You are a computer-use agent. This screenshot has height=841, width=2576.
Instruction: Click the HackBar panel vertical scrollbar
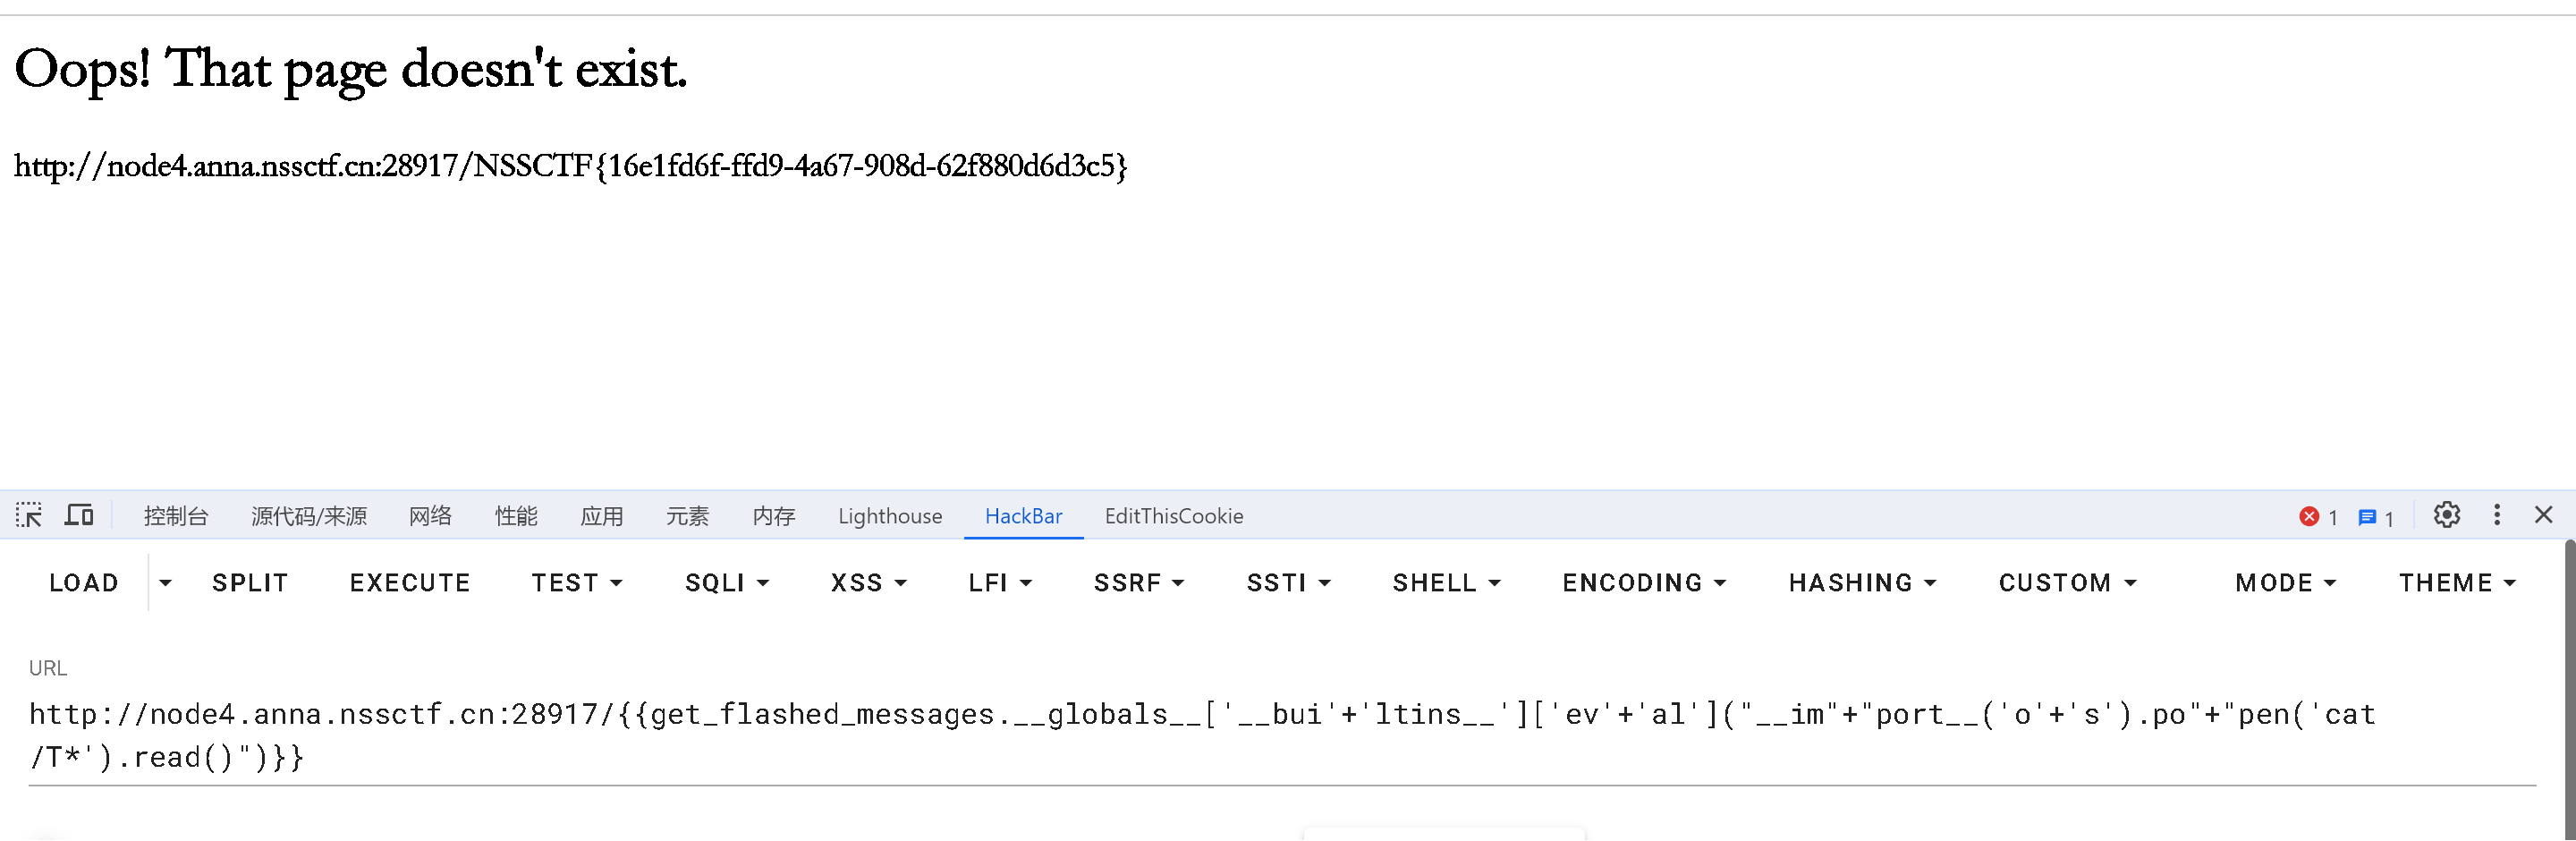(x=2569, y=690)
